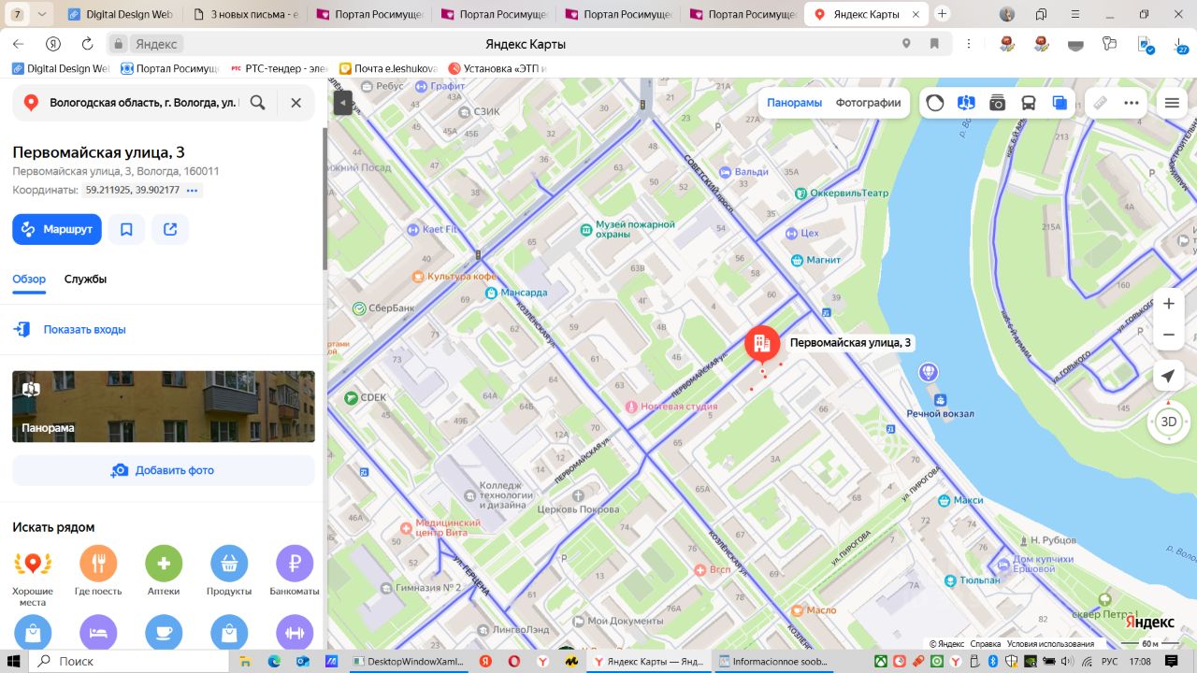Select Продукты nearby category
This screenshot has height=673, width=1197.
tap(229, 571)
